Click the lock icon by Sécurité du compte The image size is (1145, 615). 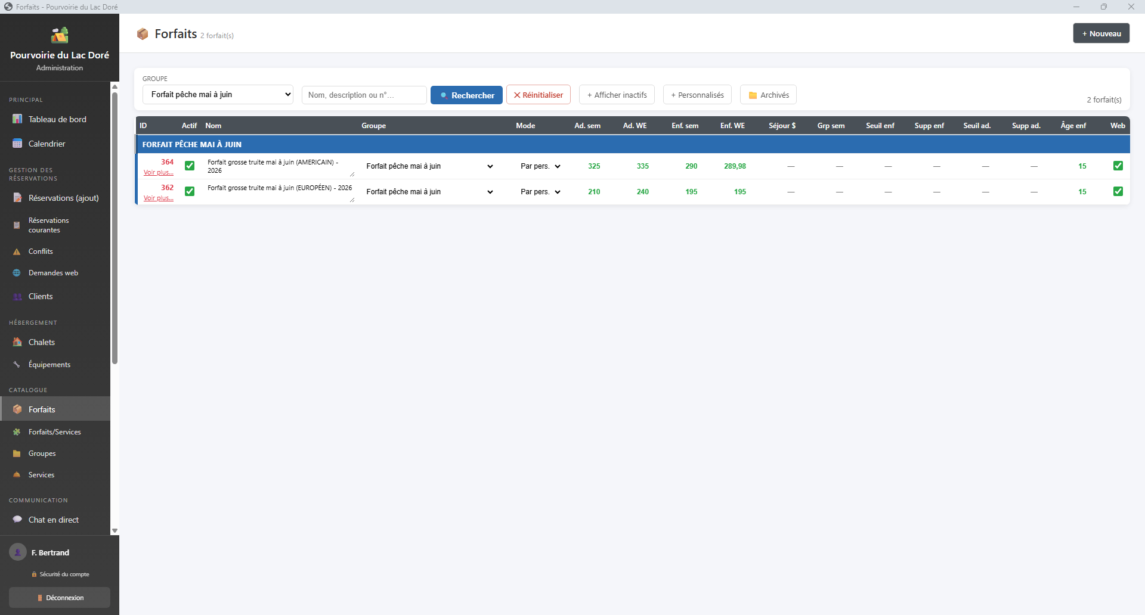coord(34,574)
